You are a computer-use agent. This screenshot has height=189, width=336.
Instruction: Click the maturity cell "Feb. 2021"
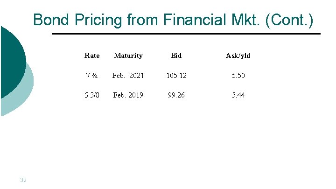click(128, 76)
